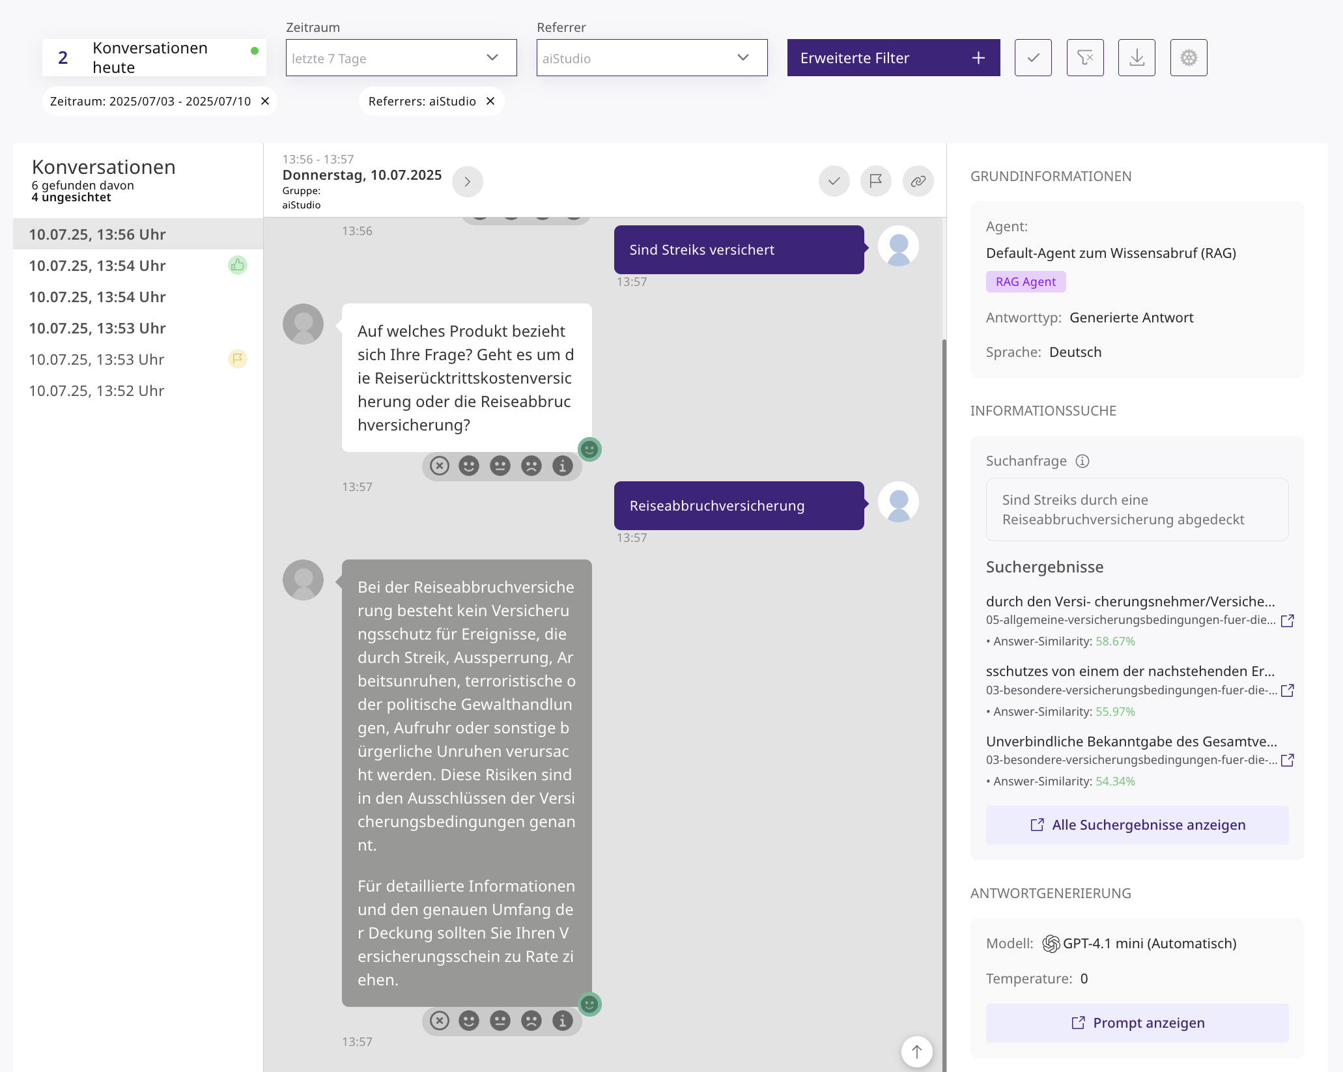Open settings gear in top toolbar
The height and width of the screenshot is (1072, 1343).
click(x=1189, y=58)
